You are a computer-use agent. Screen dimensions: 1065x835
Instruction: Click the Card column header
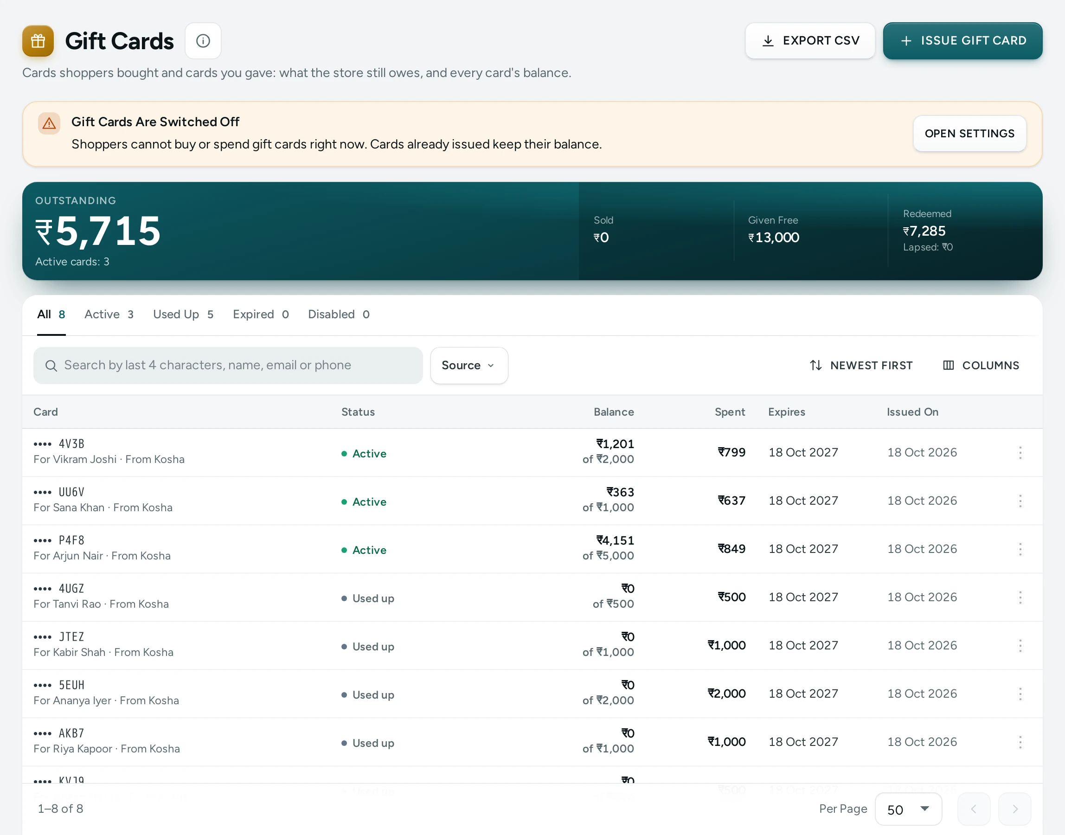[x=45, y=412]
